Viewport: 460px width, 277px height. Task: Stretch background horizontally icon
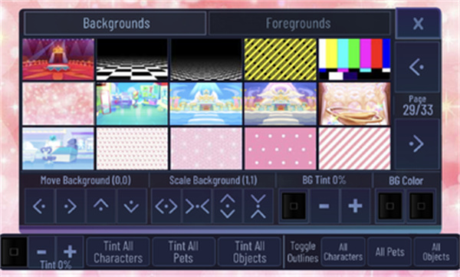166,206
